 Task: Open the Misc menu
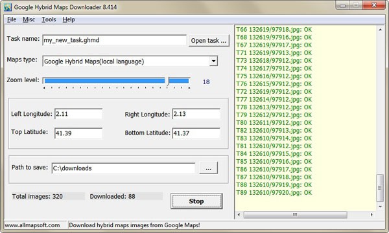[29, 19]
